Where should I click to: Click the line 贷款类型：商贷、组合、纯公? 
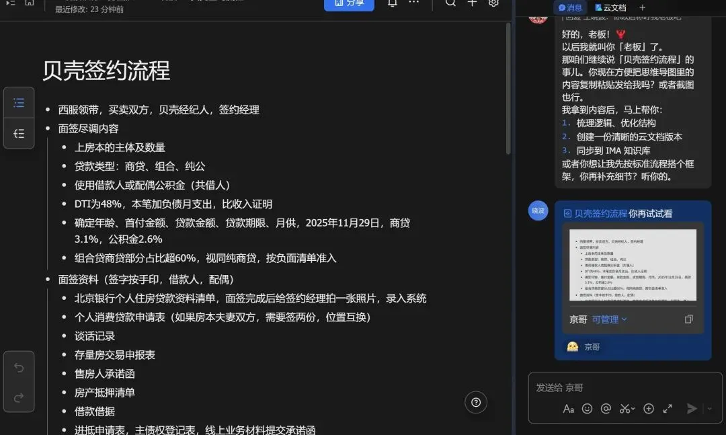pyautogui.click(x=140, y=167)
